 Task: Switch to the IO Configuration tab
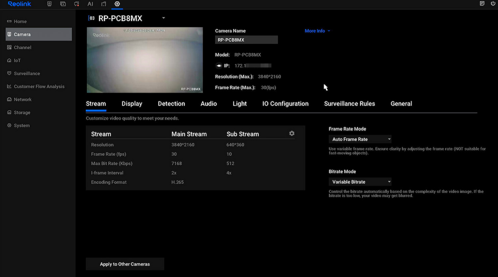click(286, 104)
